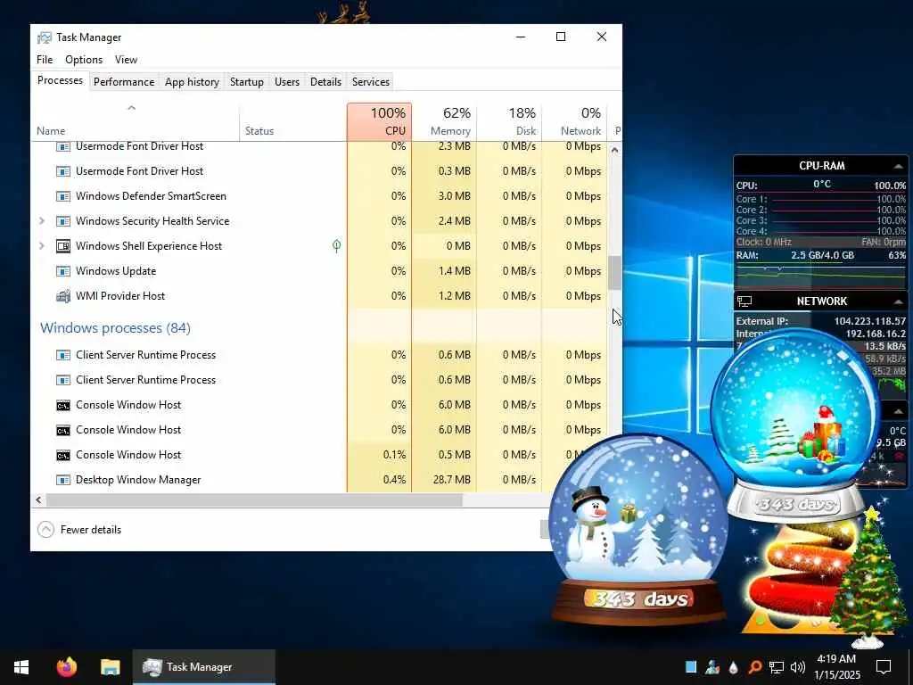Click the horizontal scrollbar thumb
This screenshot has width=913, height=685.
(254, 499)
